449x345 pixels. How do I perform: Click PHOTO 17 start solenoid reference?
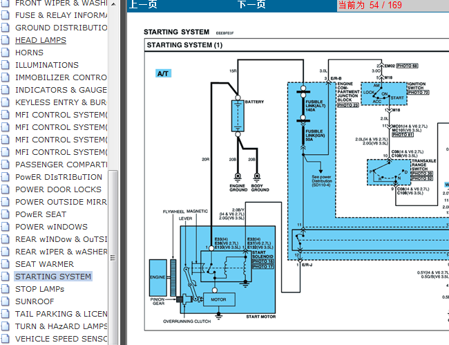[x=263, y=266]
